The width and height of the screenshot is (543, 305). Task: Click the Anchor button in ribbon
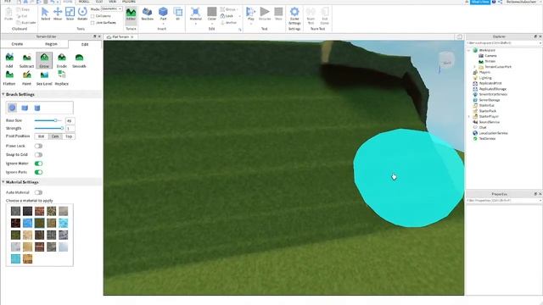[x=228, y=23]
